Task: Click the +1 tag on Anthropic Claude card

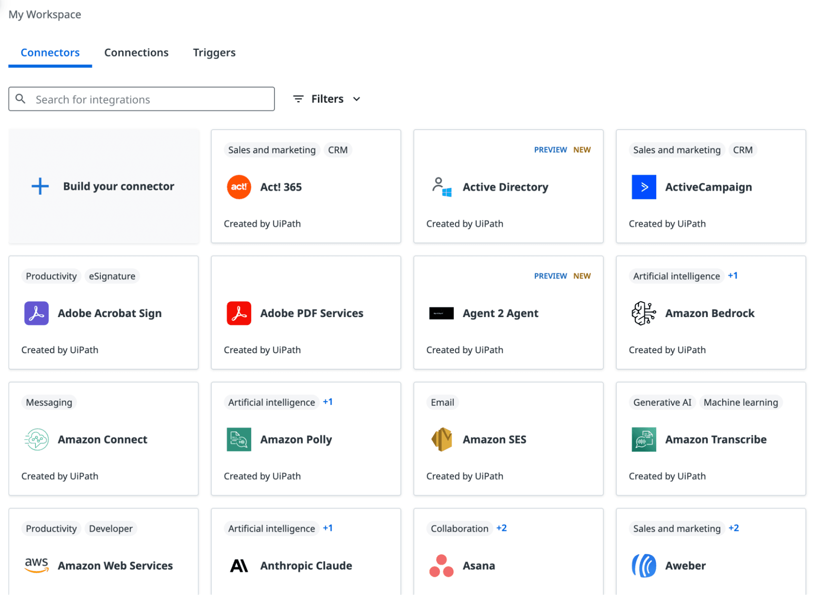Action: tap(327, 528)
